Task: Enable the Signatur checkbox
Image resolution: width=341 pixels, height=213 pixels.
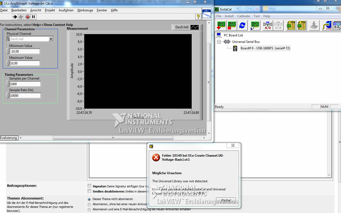Action: pos(90,186)
